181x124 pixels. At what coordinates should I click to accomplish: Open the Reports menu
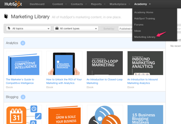(98, 4)
